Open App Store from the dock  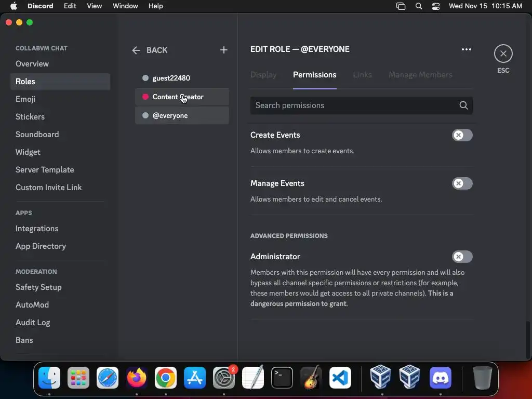click(195, 378)
